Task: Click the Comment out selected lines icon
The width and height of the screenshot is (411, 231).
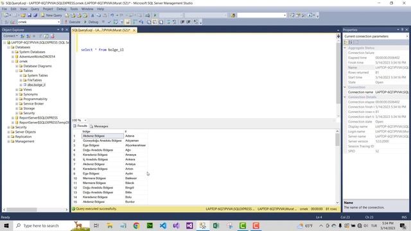Action: 168,22
